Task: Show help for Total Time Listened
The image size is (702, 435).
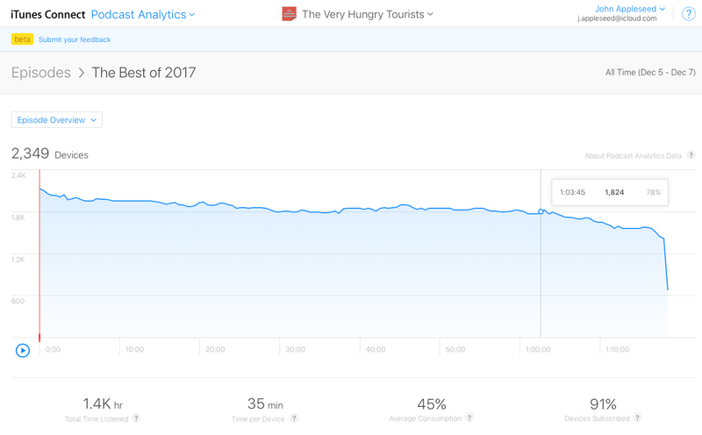Action: (136, 418)
